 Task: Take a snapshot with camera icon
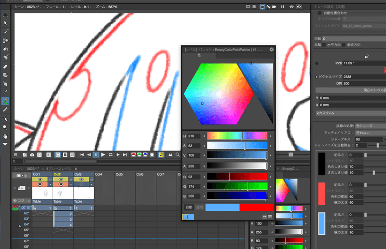point(32,155)
